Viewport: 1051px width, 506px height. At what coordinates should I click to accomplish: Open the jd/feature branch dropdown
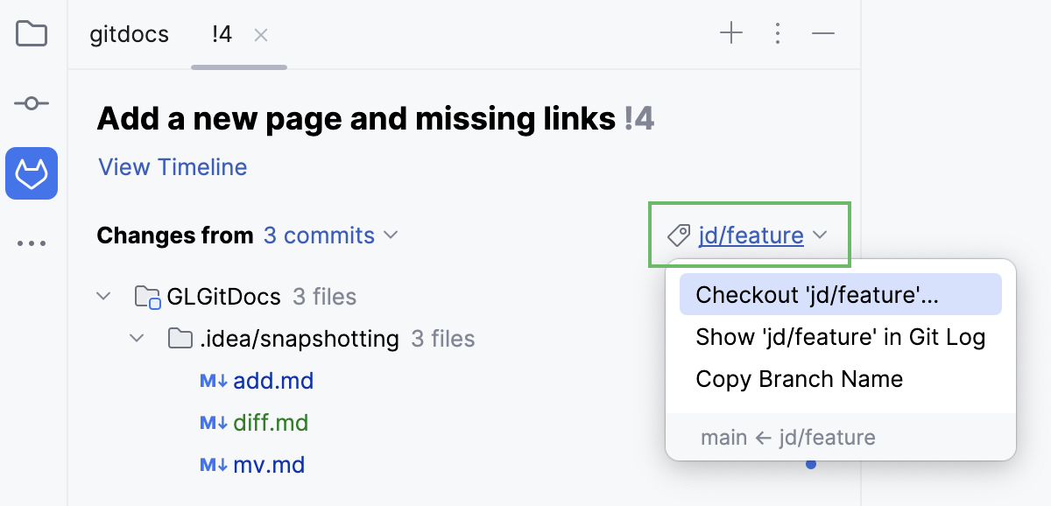761,235
